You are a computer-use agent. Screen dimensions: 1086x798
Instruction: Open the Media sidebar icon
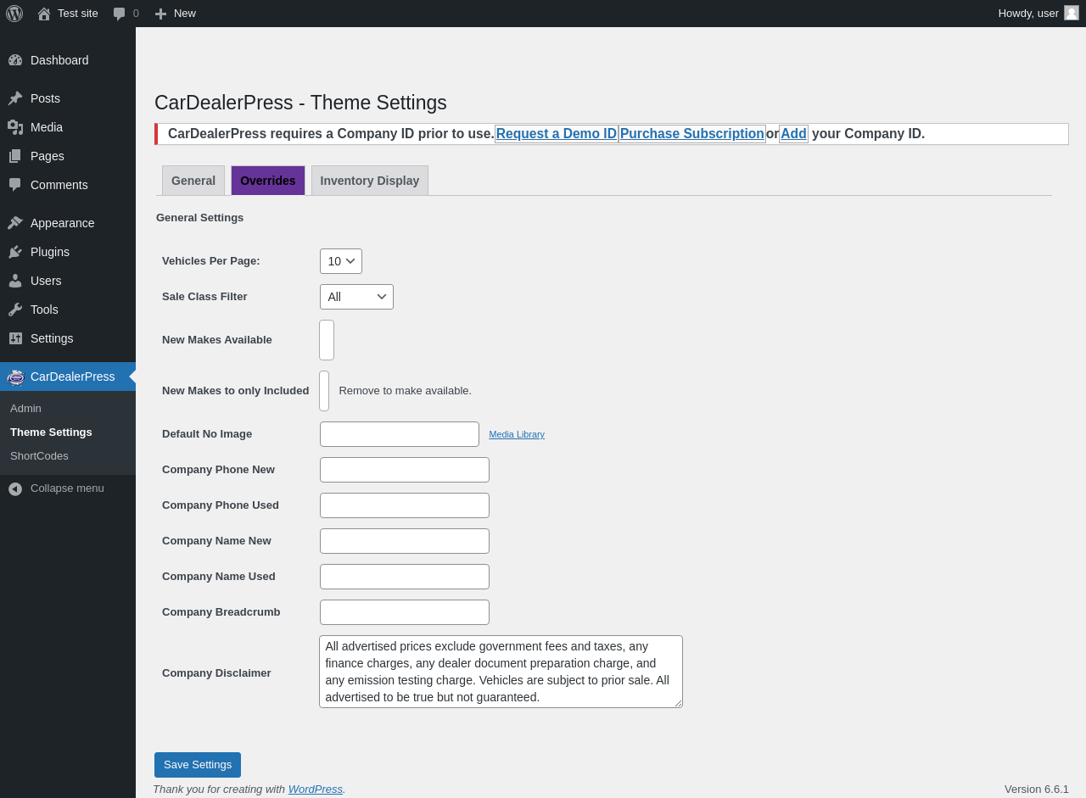click(x=15, y=127)
